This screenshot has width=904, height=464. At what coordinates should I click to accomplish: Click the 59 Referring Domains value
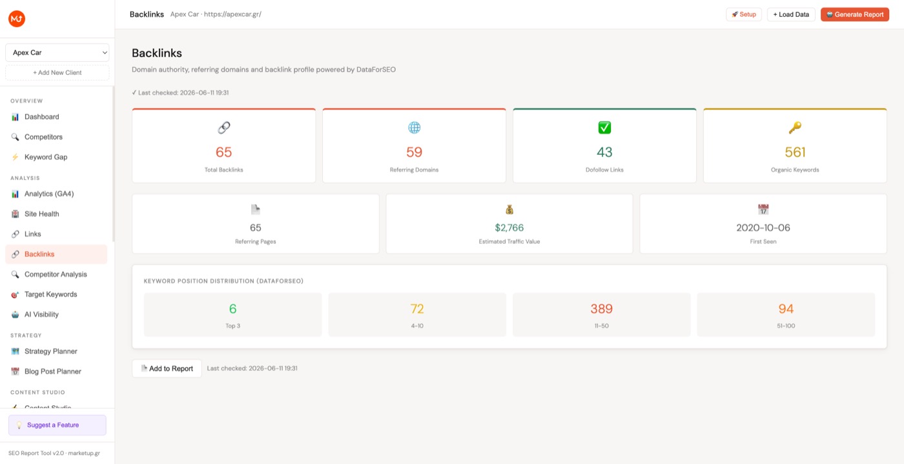point(415,152)
